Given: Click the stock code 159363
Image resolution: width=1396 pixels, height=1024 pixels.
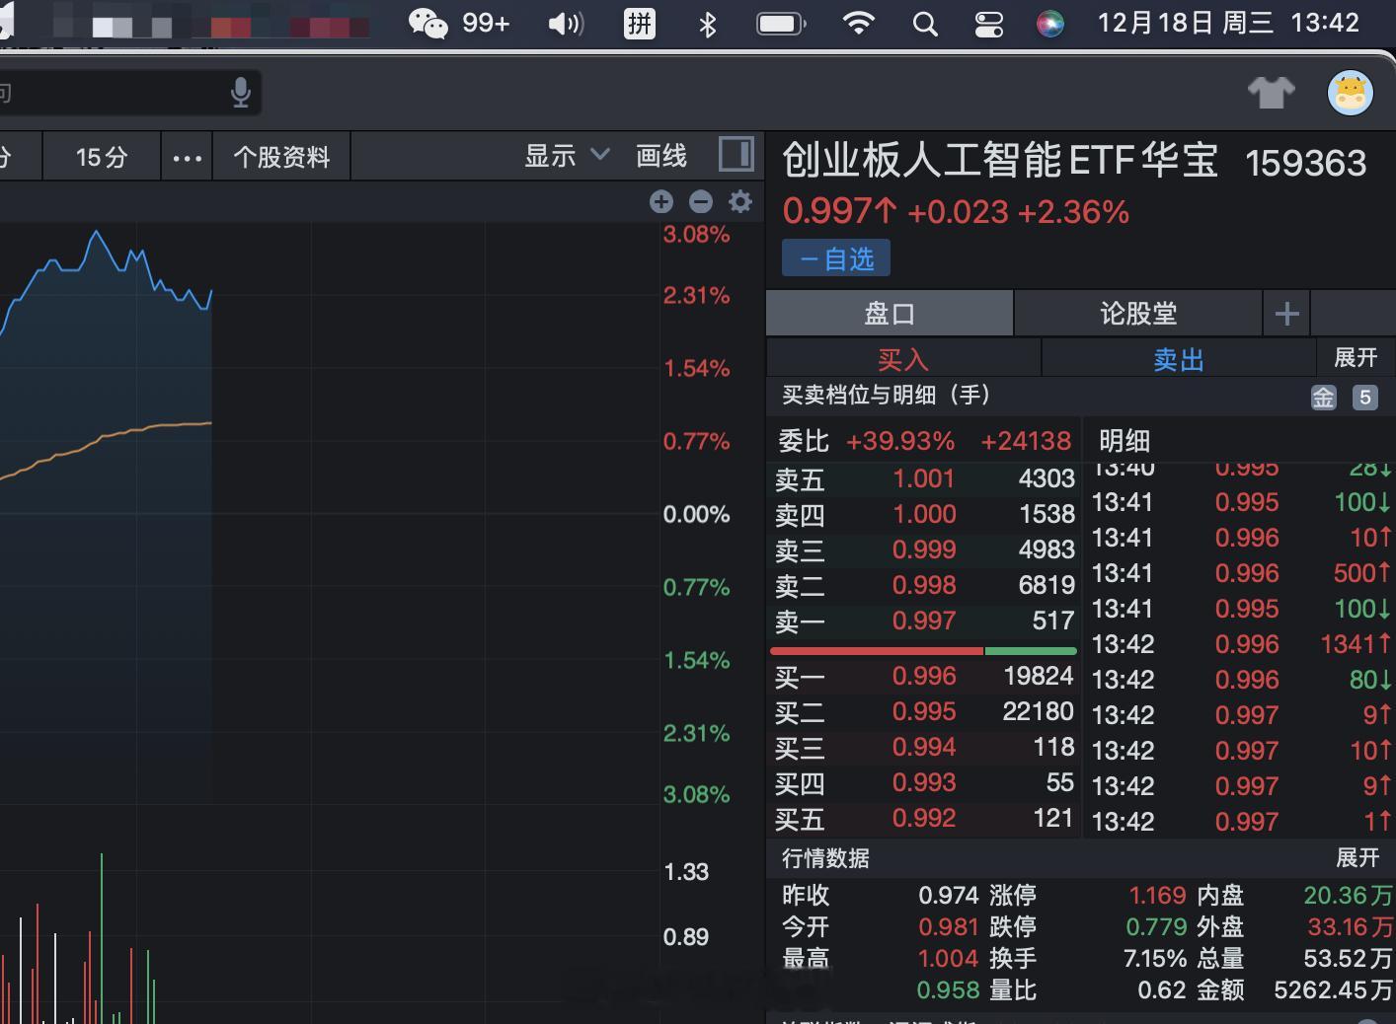Looking at the screenshot, I should [x=1305, y=164].
